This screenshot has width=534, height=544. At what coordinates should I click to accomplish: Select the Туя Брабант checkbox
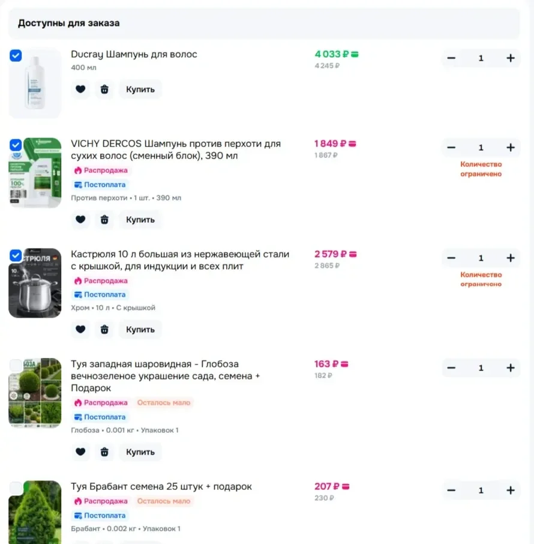(16, 488)
